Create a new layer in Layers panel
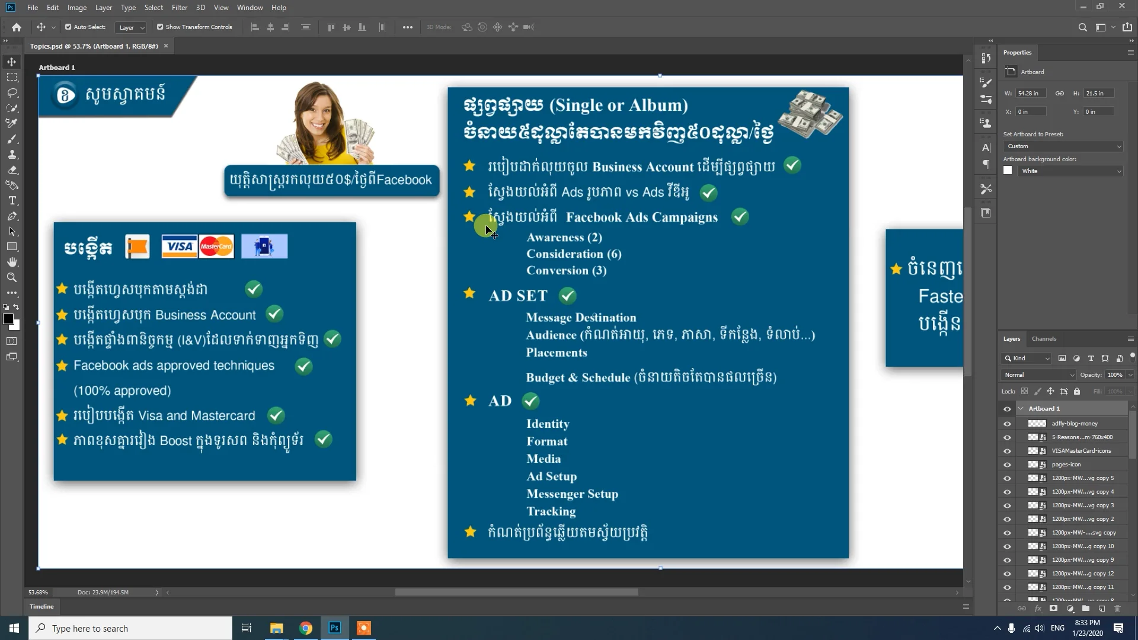Viewport: 1138px width, 640px height. click(x=1101, y=609)
